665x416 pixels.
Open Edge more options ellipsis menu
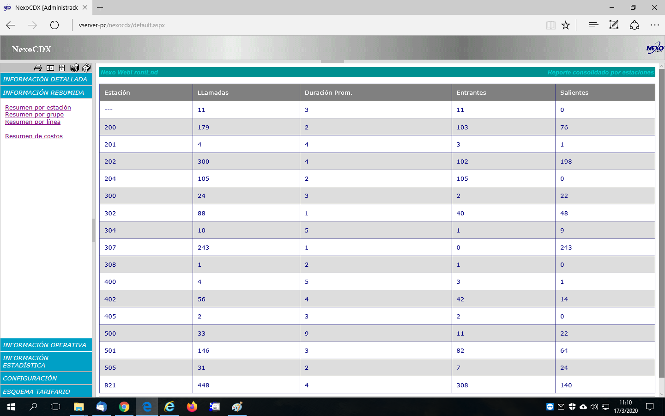(655, 25)
